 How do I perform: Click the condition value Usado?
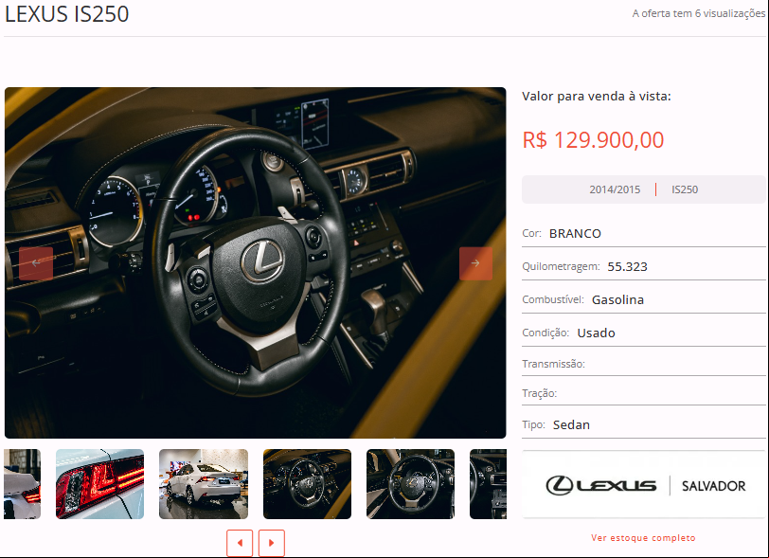tap(596, 333)
